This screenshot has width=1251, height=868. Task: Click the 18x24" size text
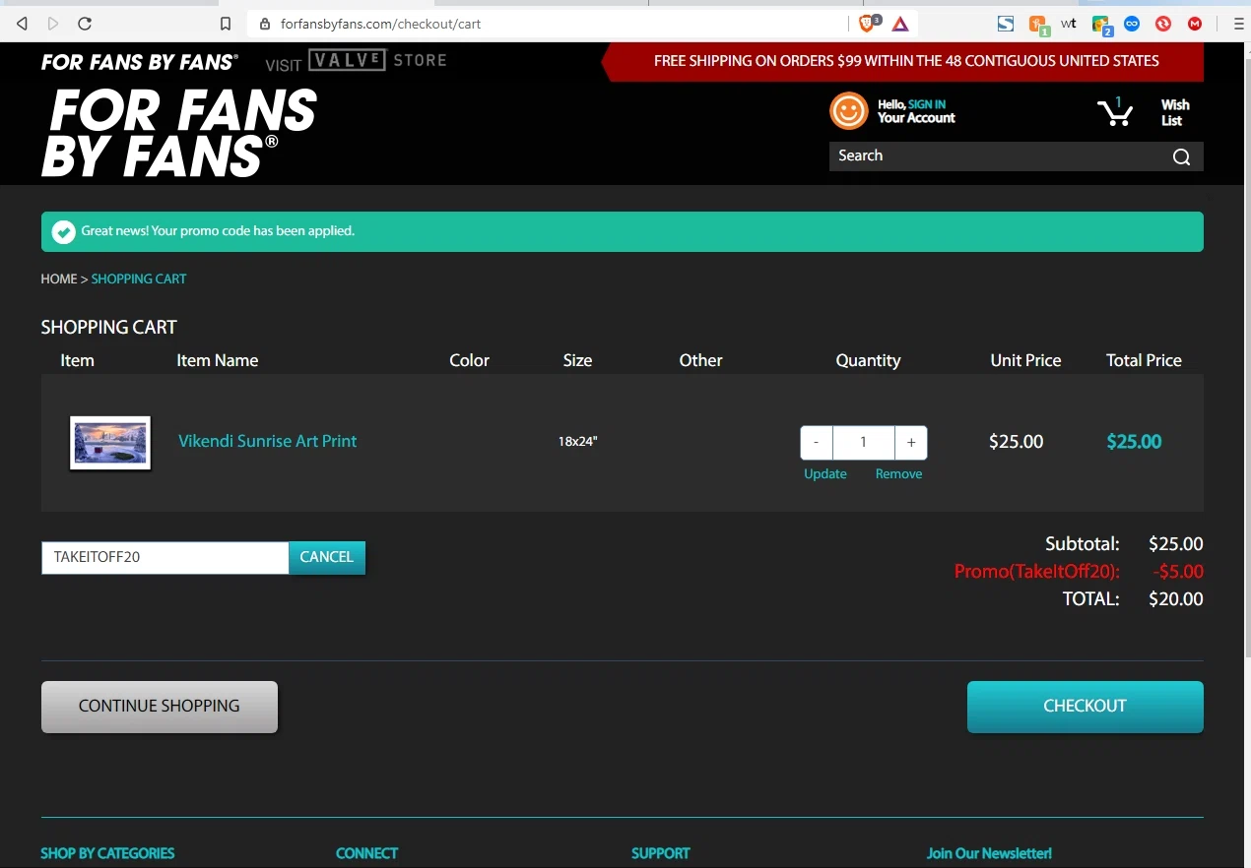point(578,441)
